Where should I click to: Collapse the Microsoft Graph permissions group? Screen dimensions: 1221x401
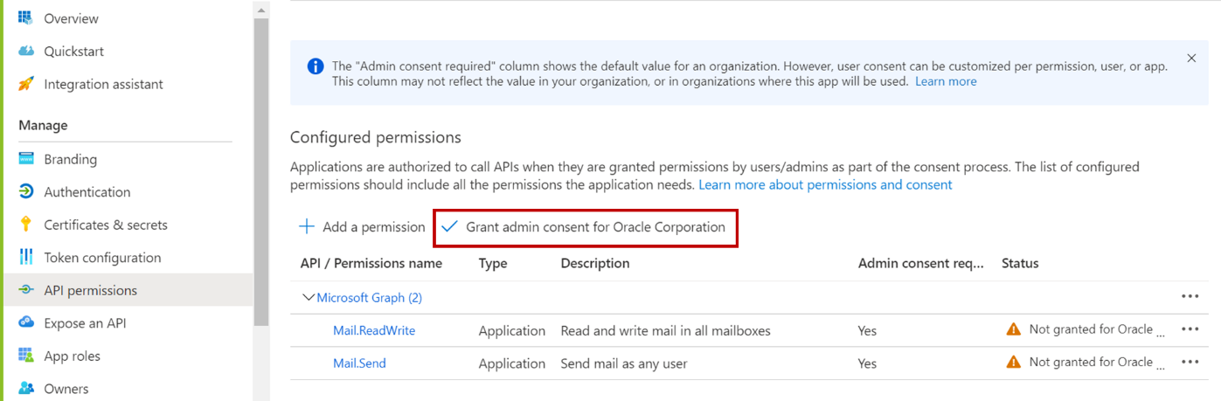(308, 298)
